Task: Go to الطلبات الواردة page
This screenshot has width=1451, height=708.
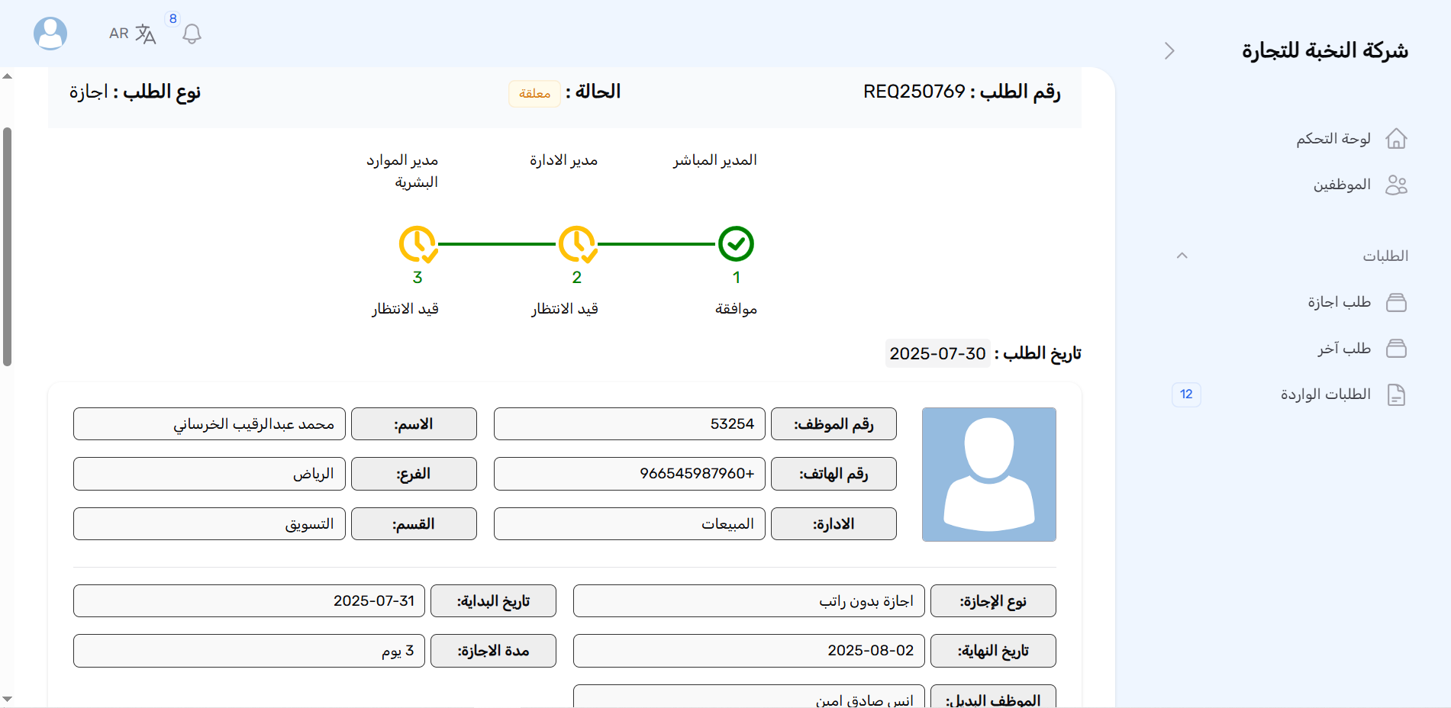Action: [1325, 394]
